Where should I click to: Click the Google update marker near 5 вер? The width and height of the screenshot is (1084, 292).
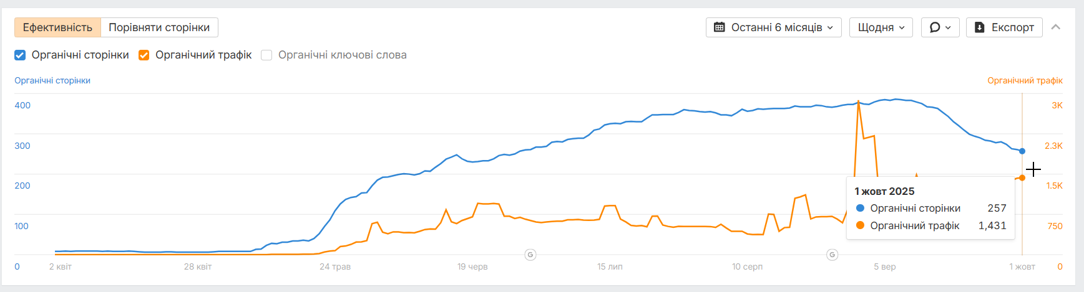click(832, 255)
